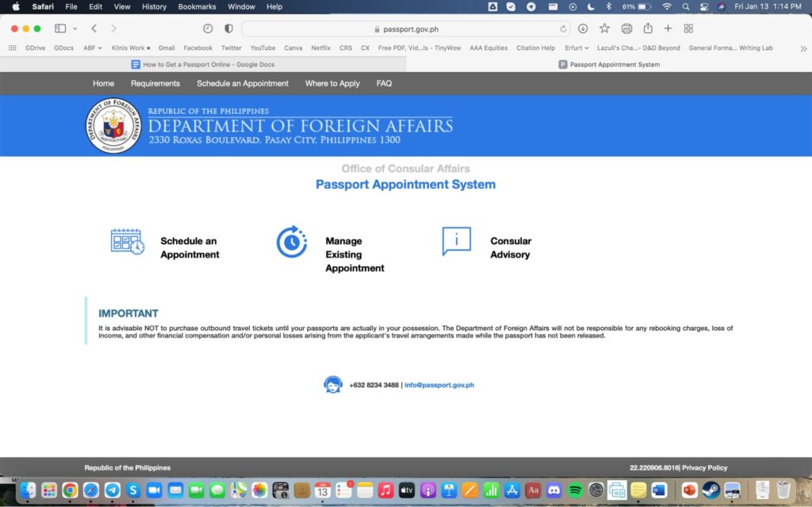Click Manage Existing Appointment text
812x507 pixels.
coord(354,254)
